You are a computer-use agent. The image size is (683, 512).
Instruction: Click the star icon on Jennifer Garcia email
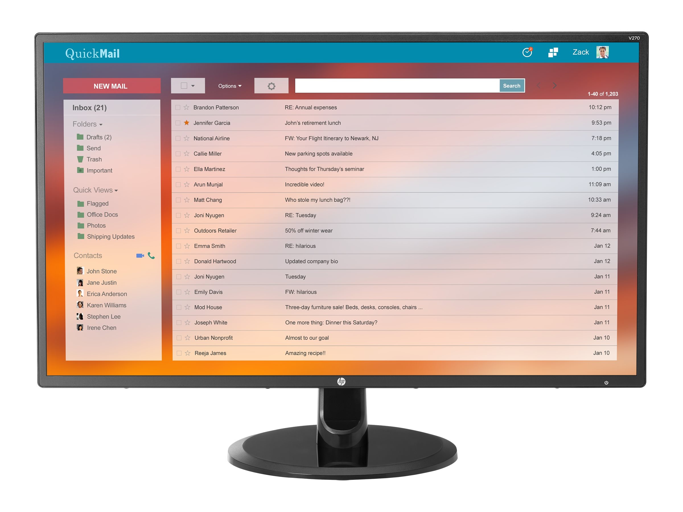[x=187, y=123]
